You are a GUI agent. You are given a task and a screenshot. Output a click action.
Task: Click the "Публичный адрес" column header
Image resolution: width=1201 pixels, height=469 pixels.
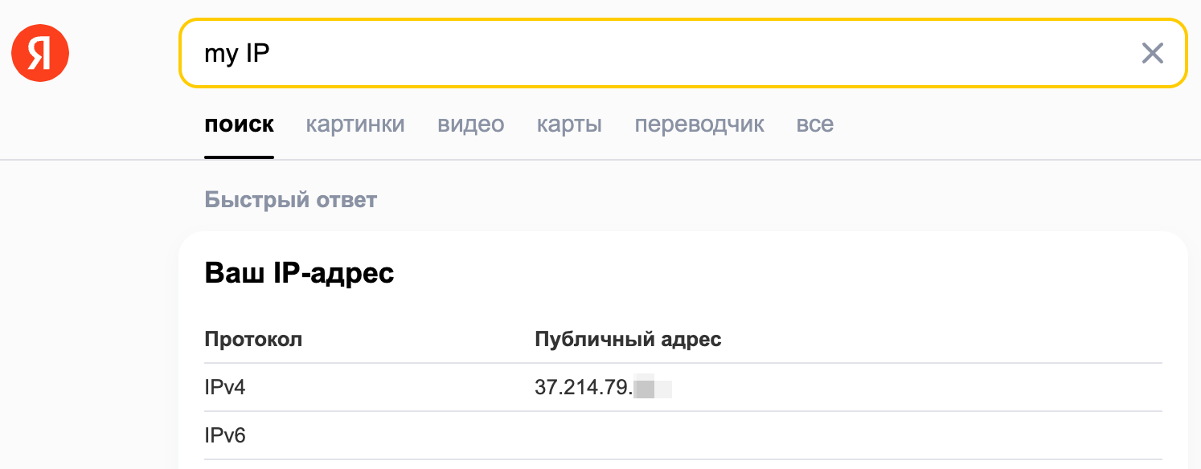coord(628,339)
